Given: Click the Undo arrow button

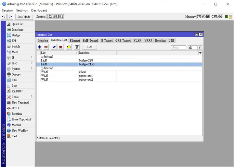Looking at the screenshot, I should [x=4, y=17].
